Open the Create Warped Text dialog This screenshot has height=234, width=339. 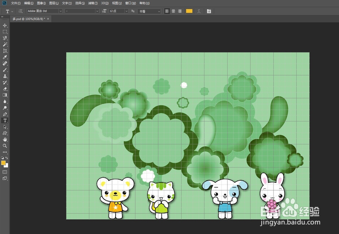[199, 11]
